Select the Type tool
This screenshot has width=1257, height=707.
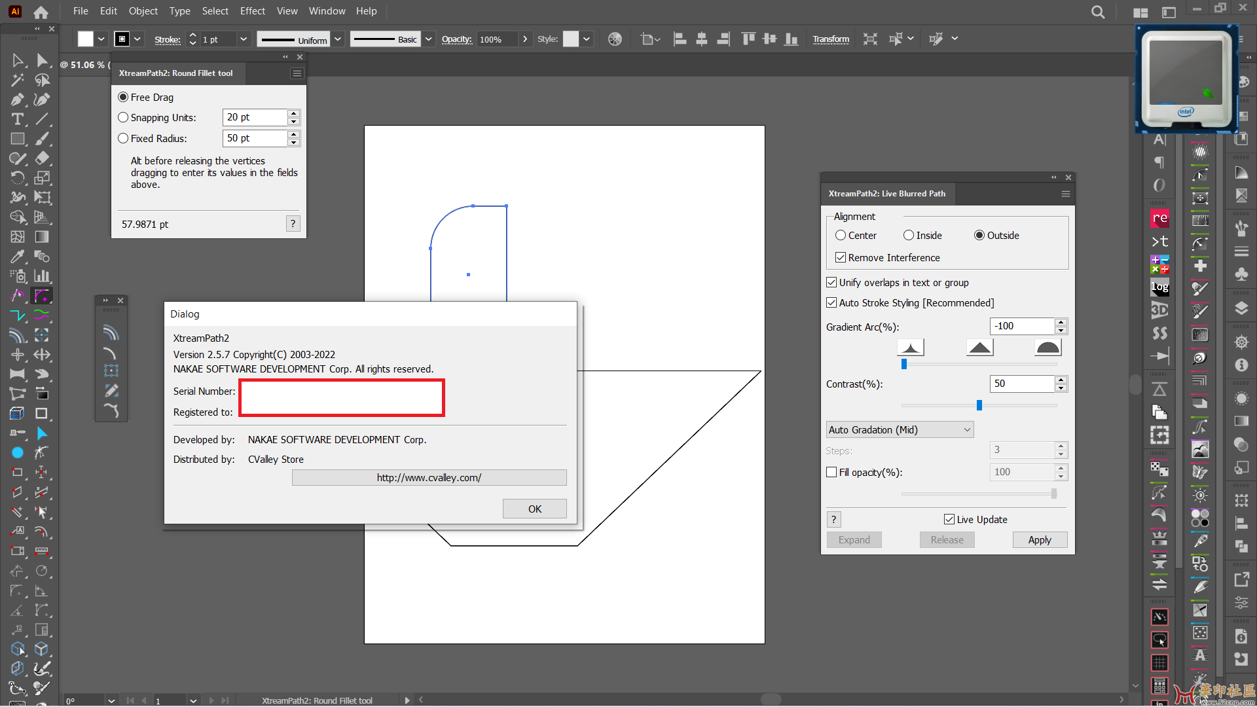[x=18, y=119]
